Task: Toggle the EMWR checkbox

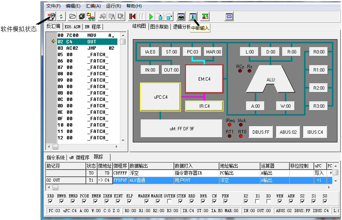Action: click(x=62, y=201)
